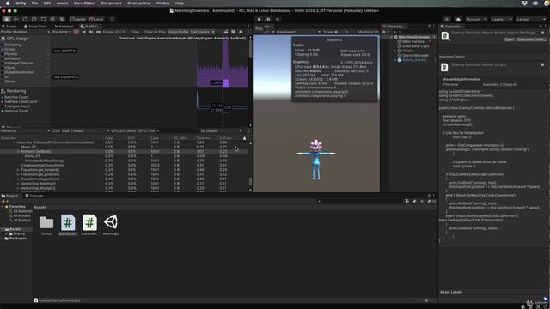Select the combined Transform tool
The image size is (550, 309).
[52, 19]
